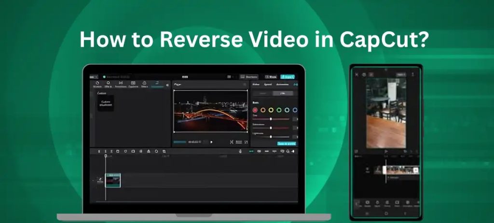Choose the cyan HSL color circle
This screenshot has width=494, height=223.
[x=287, y=110]
